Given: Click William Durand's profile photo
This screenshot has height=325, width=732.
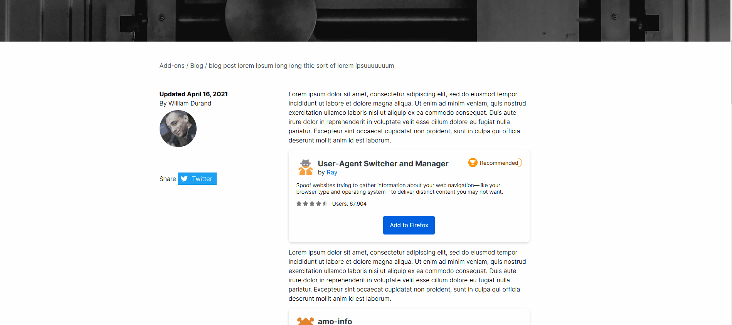Looking at the screenshot, I should [178, 128].
